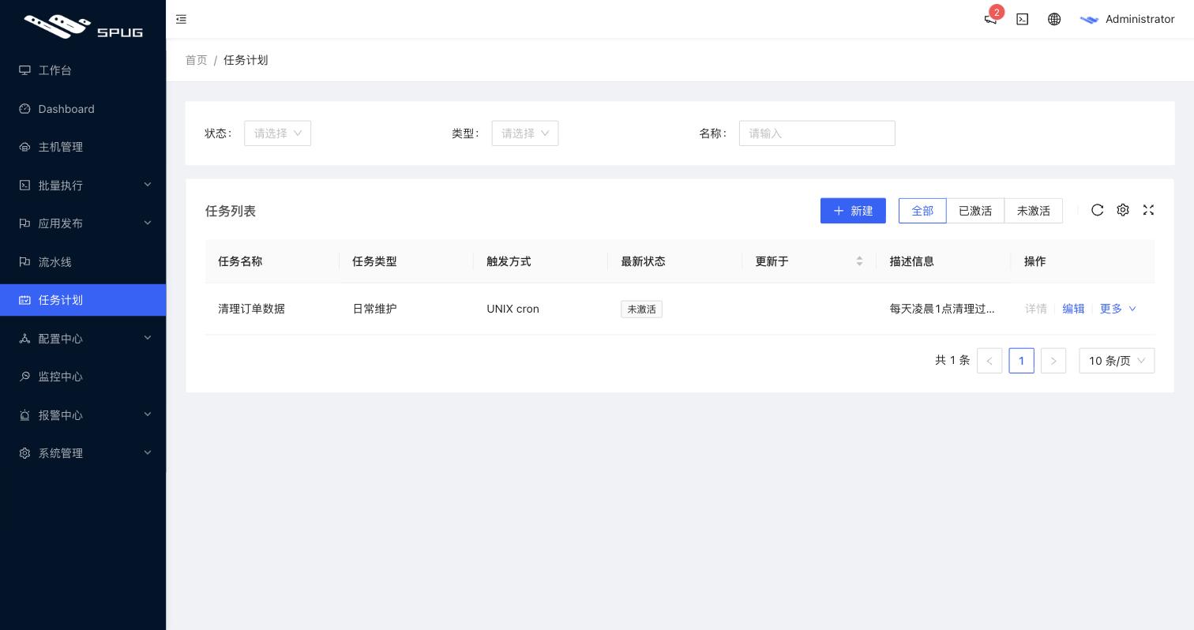Select page 1 in pagination
This screenshot has width=1194, height=630.
(1021, 361)
